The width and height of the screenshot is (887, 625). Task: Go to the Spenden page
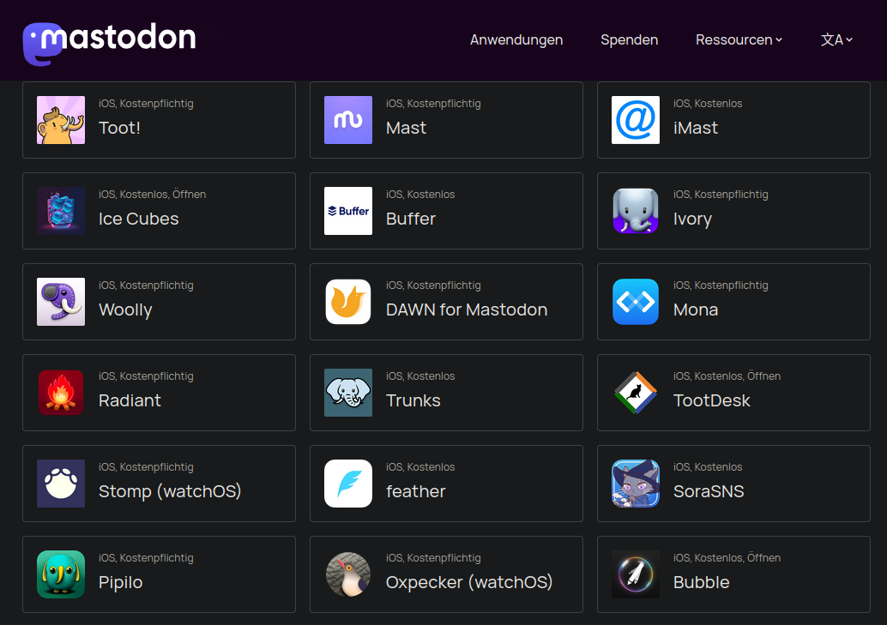click(x=629, y=39)
